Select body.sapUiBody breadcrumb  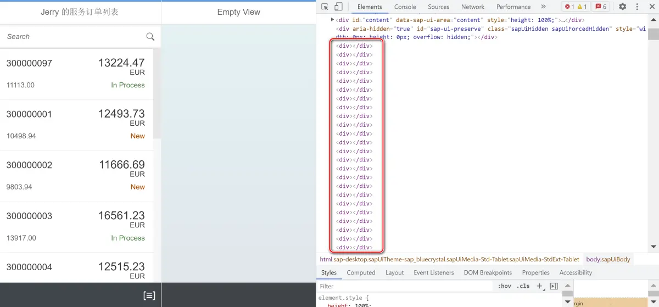[608, 259]
